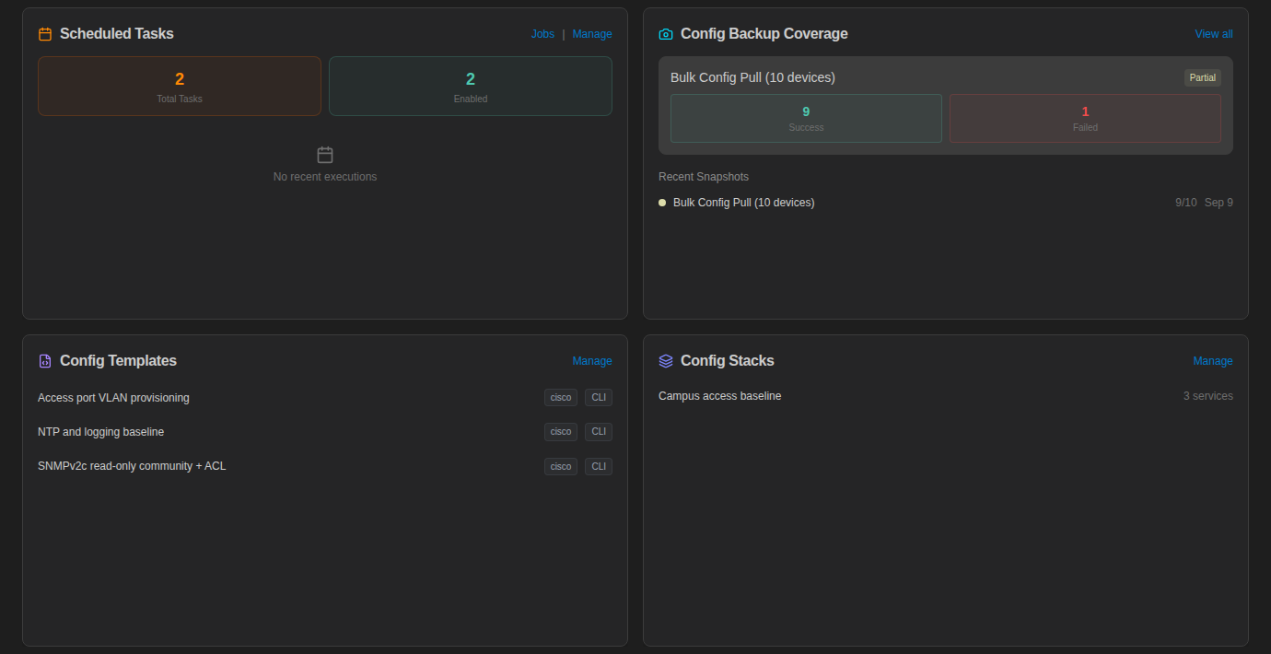Select the Success count box
This screenshot has width=1271, height=654.
[806, 118]
